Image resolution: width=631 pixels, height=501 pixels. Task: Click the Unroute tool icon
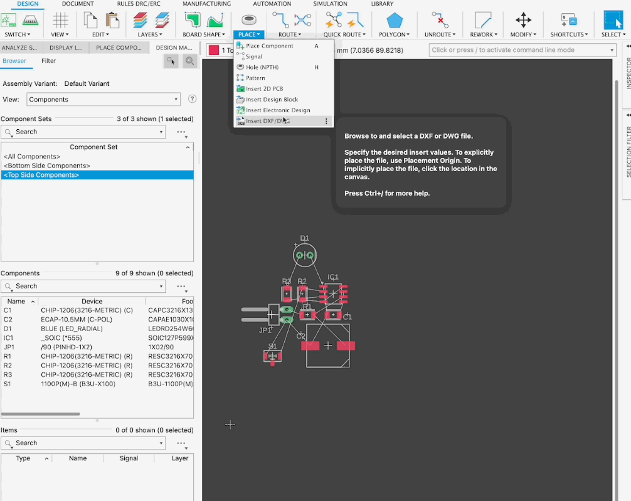(440, 21)
